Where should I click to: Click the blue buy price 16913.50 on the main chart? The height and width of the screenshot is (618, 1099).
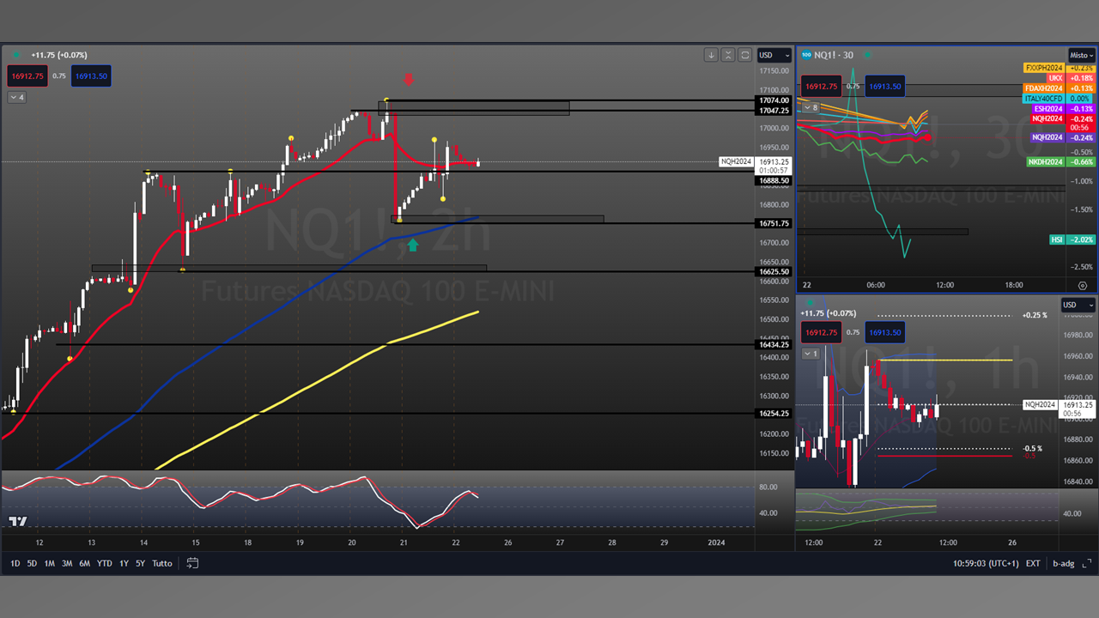91,76
